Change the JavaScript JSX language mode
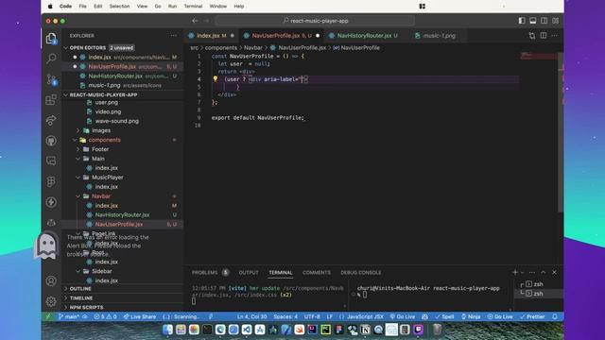The width and height of the screenshot is (605, 340). (365, 317)
